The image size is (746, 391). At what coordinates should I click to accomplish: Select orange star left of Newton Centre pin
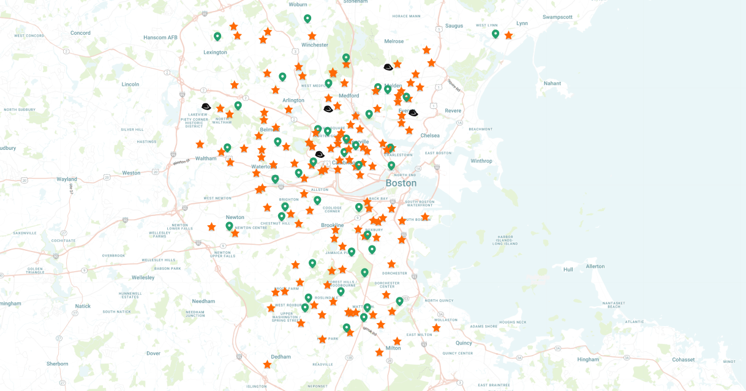pos(211,227)
